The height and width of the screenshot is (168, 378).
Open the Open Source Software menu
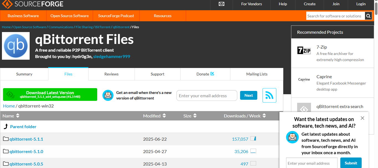click(70, 16)
